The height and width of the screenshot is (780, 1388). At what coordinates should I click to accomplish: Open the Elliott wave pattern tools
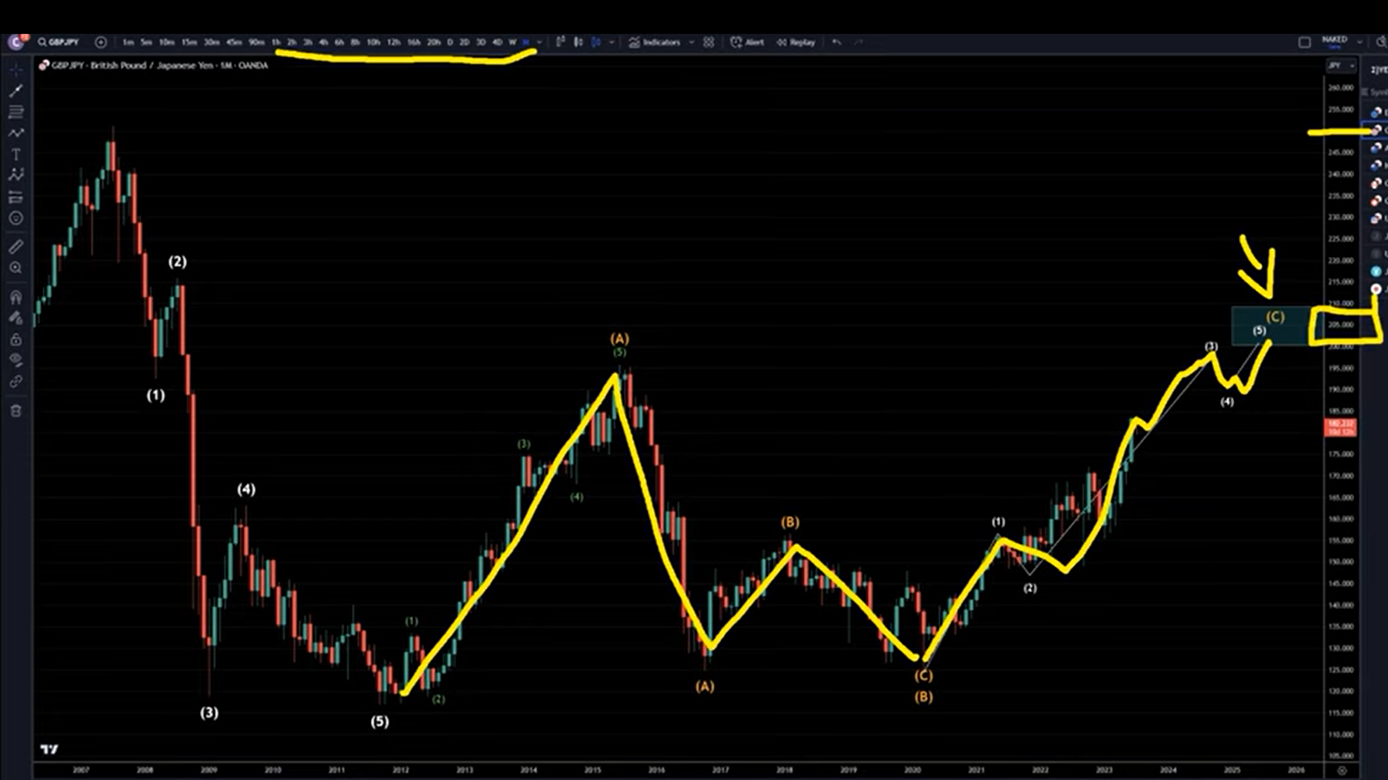coord(15,175)
